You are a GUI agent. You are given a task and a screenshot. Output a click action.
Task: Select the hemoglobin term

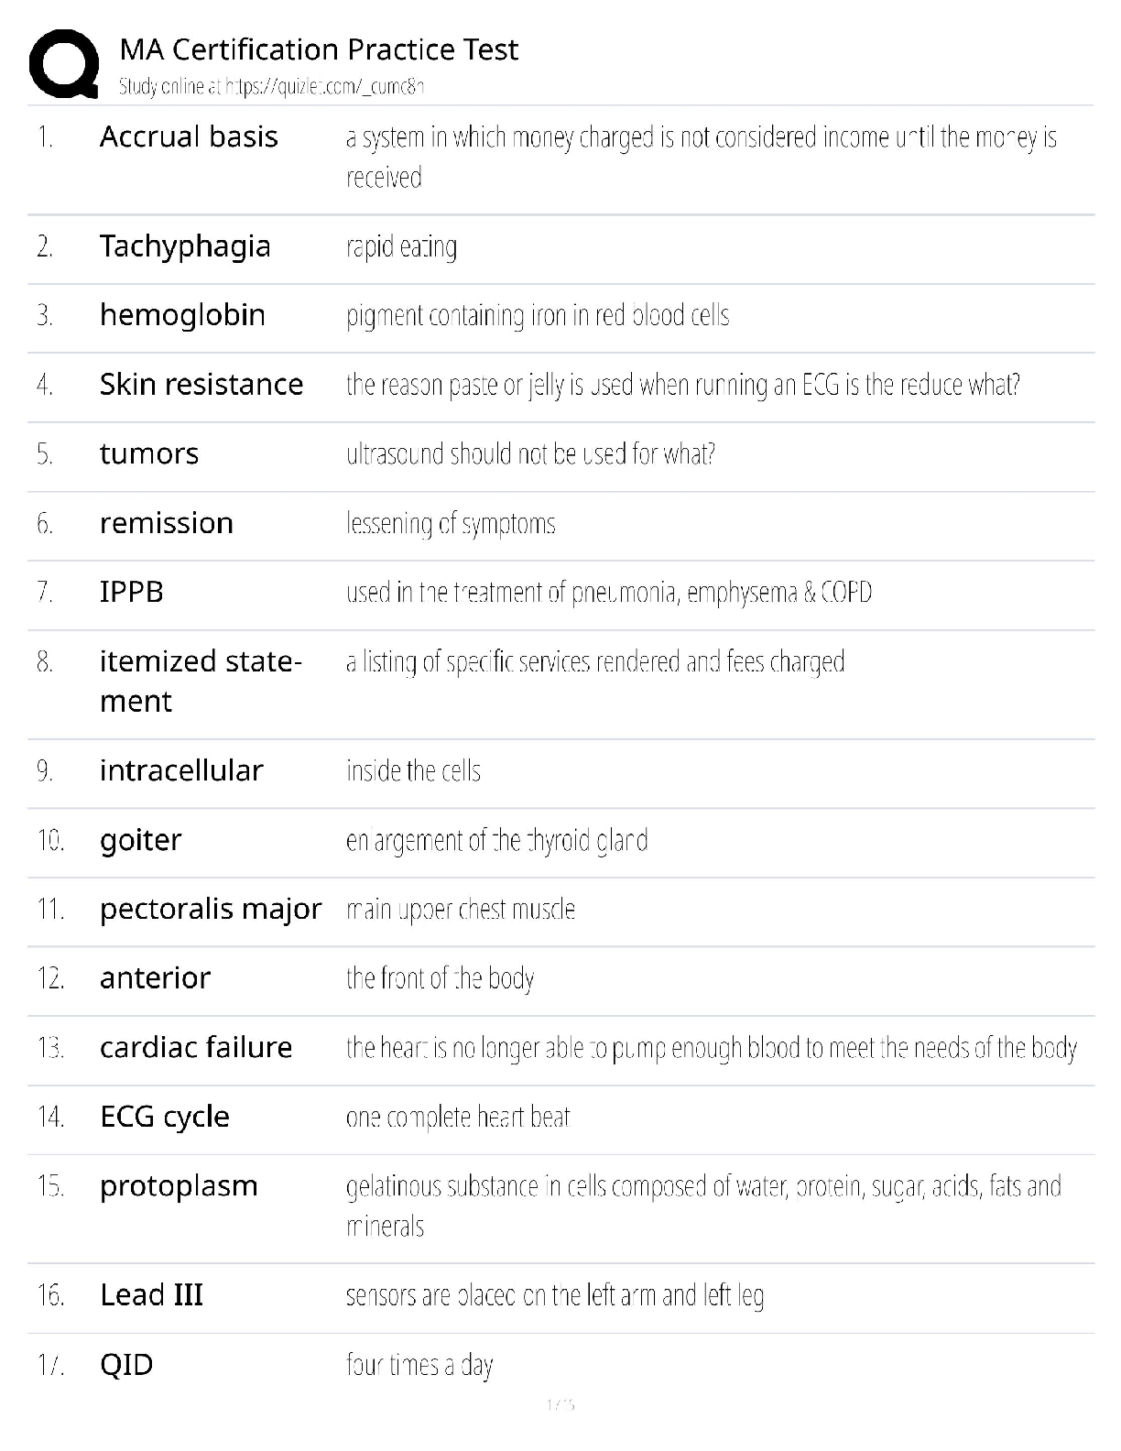click(182, 315)
